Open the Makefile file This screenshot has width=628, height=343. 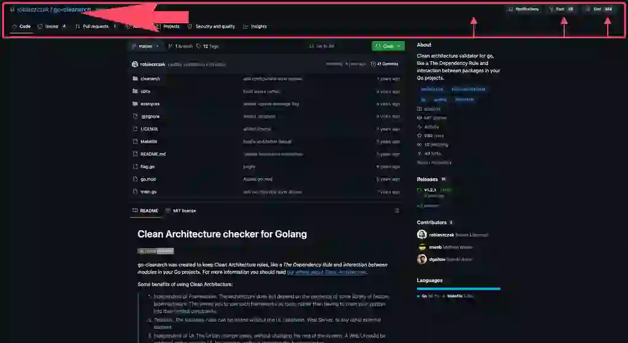click(148, 141)
